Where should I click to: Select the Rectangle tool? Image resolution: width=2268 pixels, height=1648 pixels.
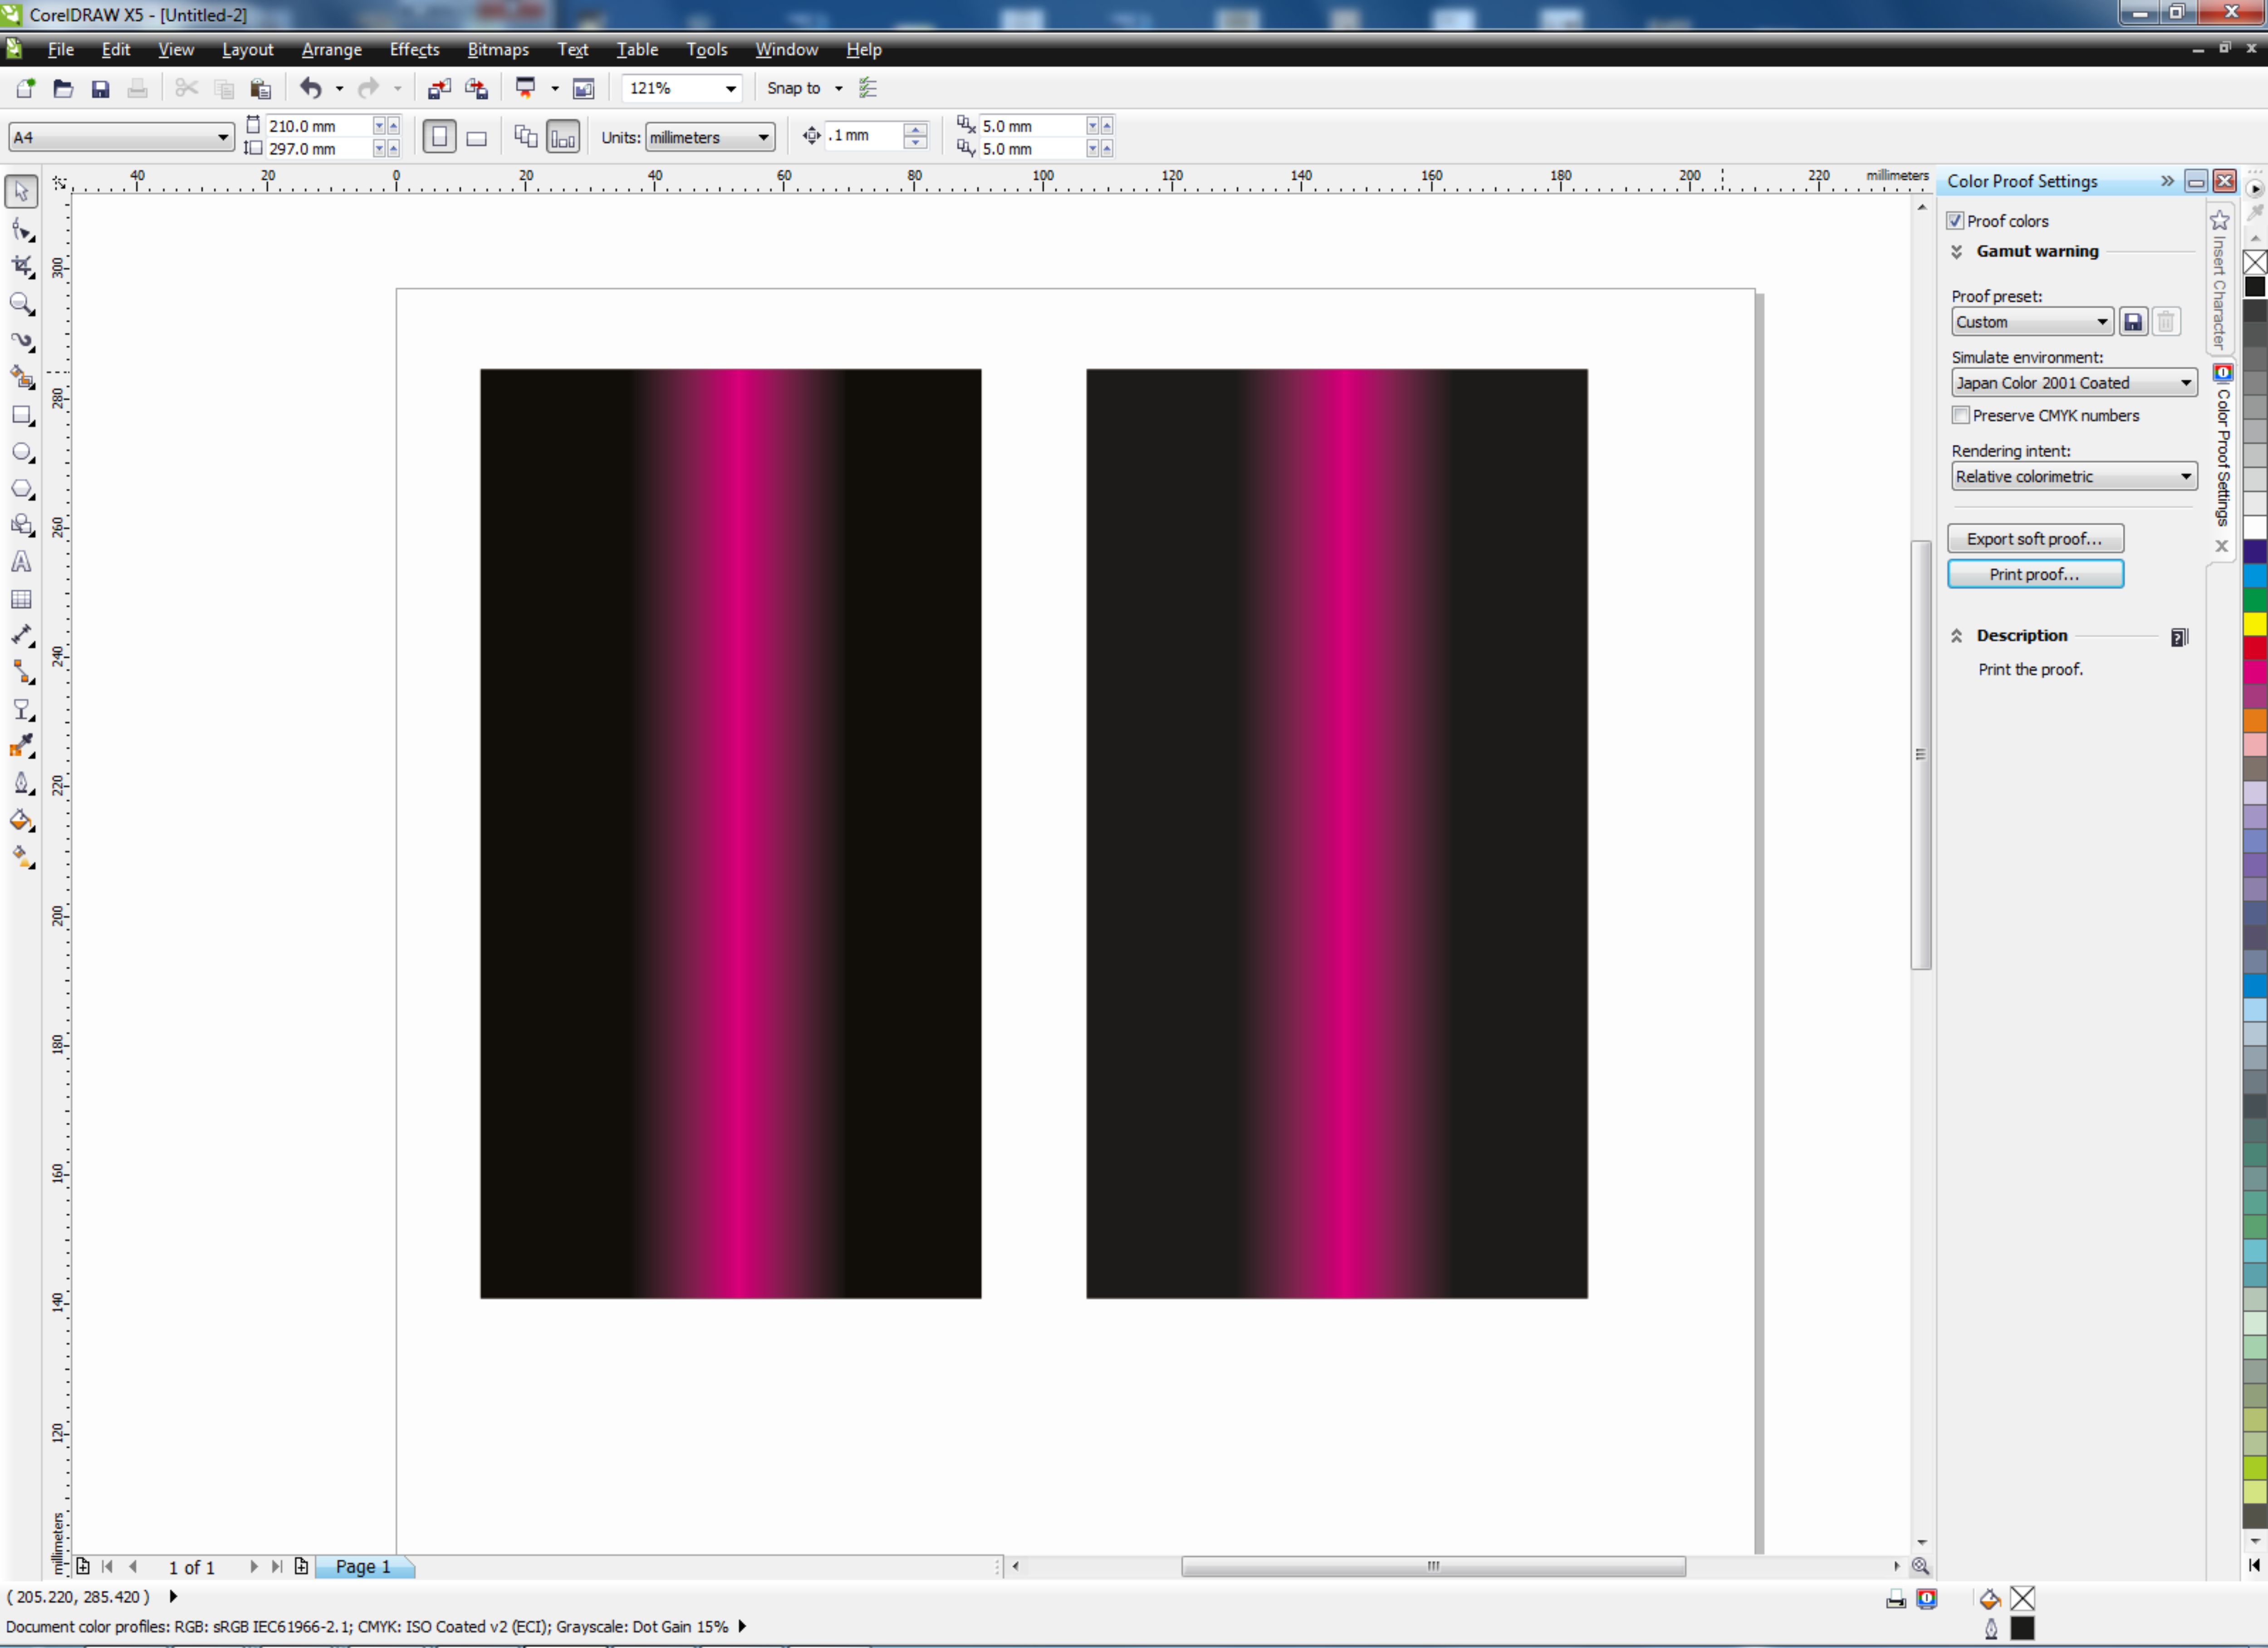21,415
